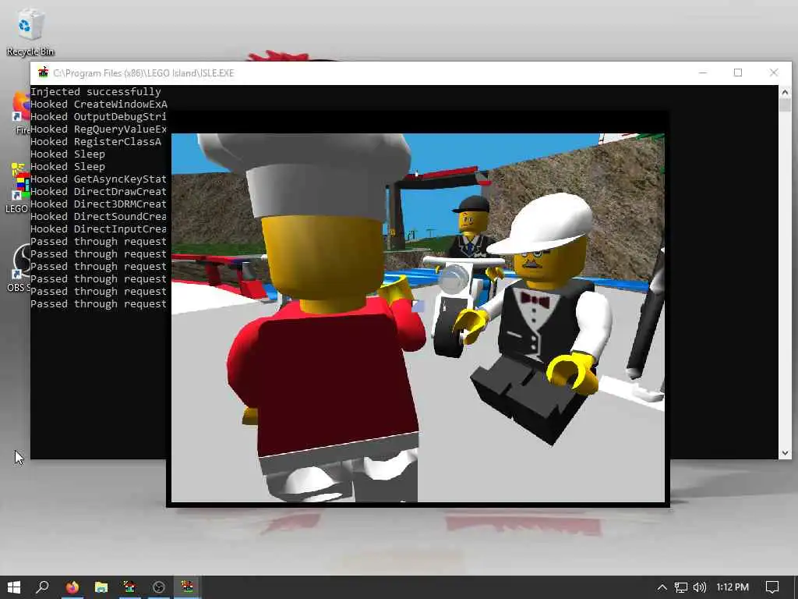The width and height of the screenshot is (798, 599).
Task: Open OBS Studio from the taskbar
Action: pyautogui.click(x=159, y=587)
